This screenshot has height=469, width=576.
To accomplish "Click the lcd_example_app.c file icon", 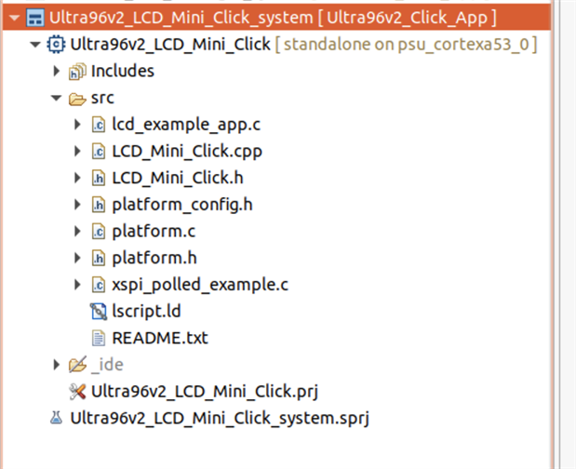I will pos(98,125).
